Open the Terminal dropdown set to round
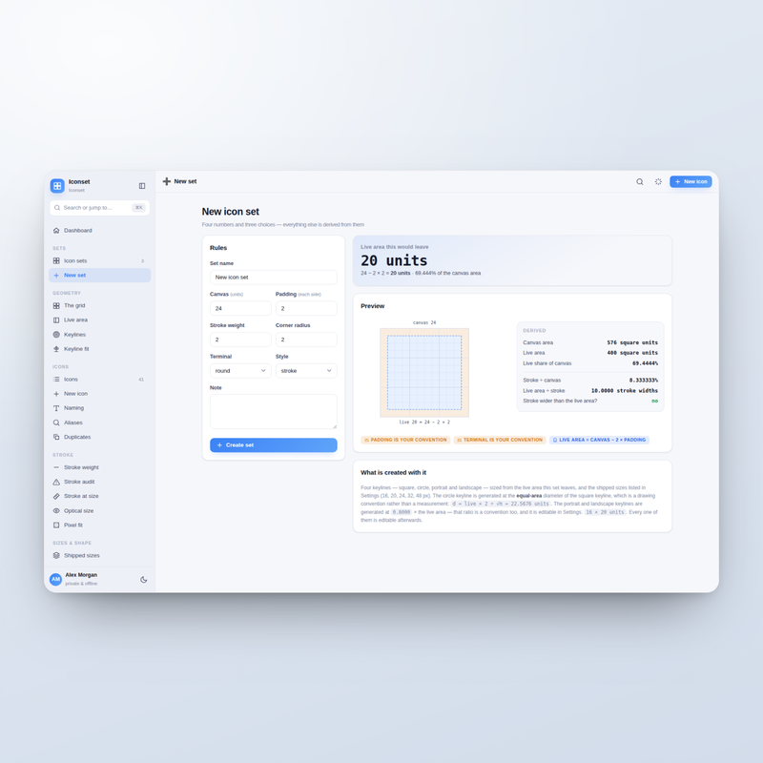 pyautogui.click(x=240, y=371)
